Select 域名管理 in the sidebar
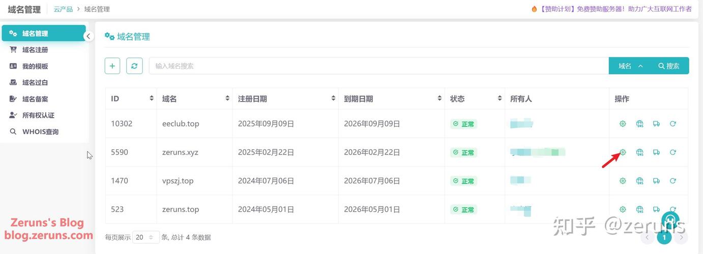 (x=43, y=34)
